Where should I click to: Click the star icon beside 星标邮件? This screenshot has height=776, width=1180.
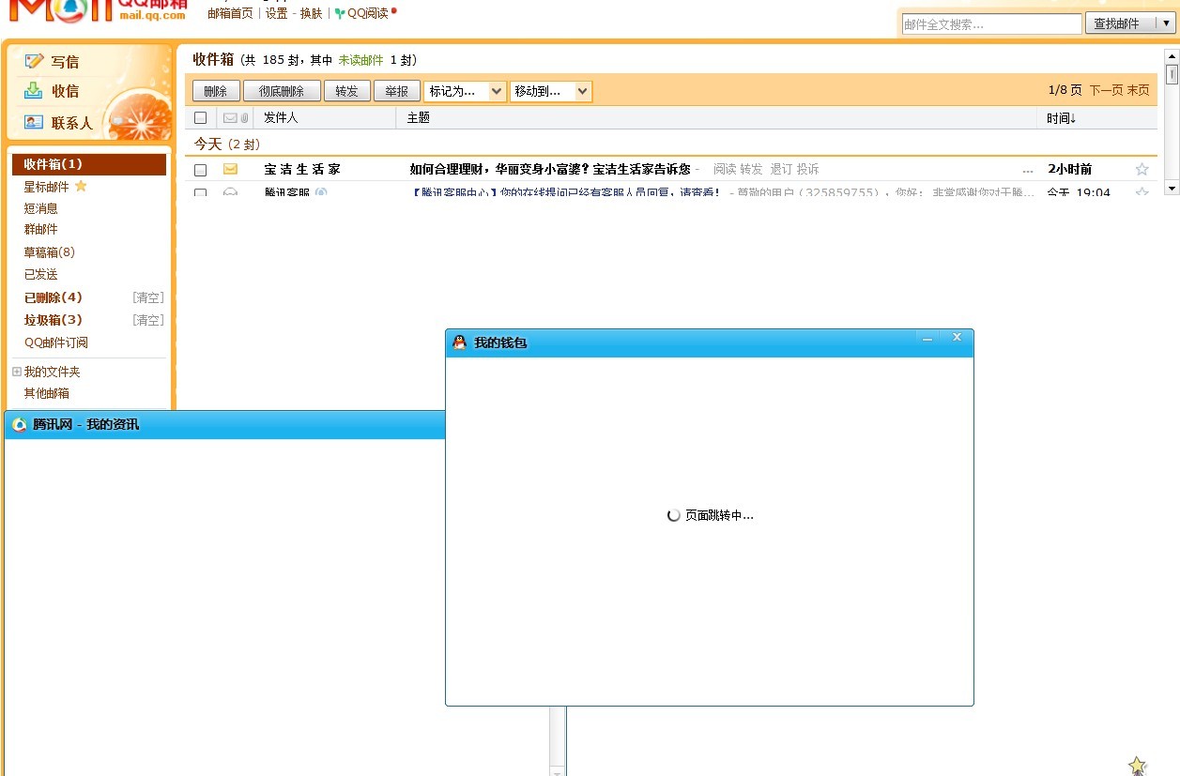tap(81, 186)
